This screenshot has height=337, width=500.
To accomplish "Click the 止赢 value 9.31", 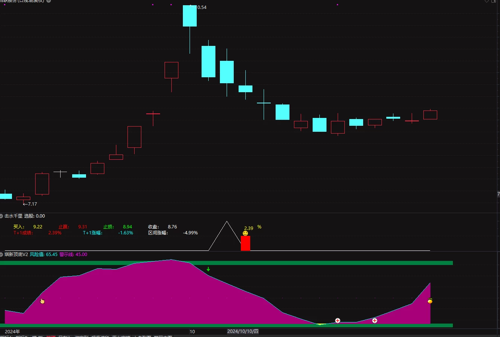I will 83,227.
